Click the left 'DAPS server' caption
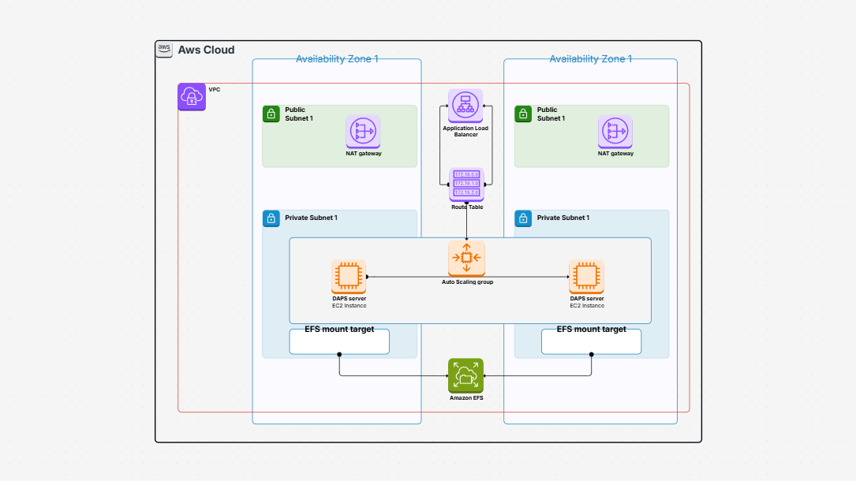 350,299
